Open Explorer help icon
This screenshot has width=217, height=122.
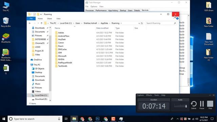pos(177,18)
